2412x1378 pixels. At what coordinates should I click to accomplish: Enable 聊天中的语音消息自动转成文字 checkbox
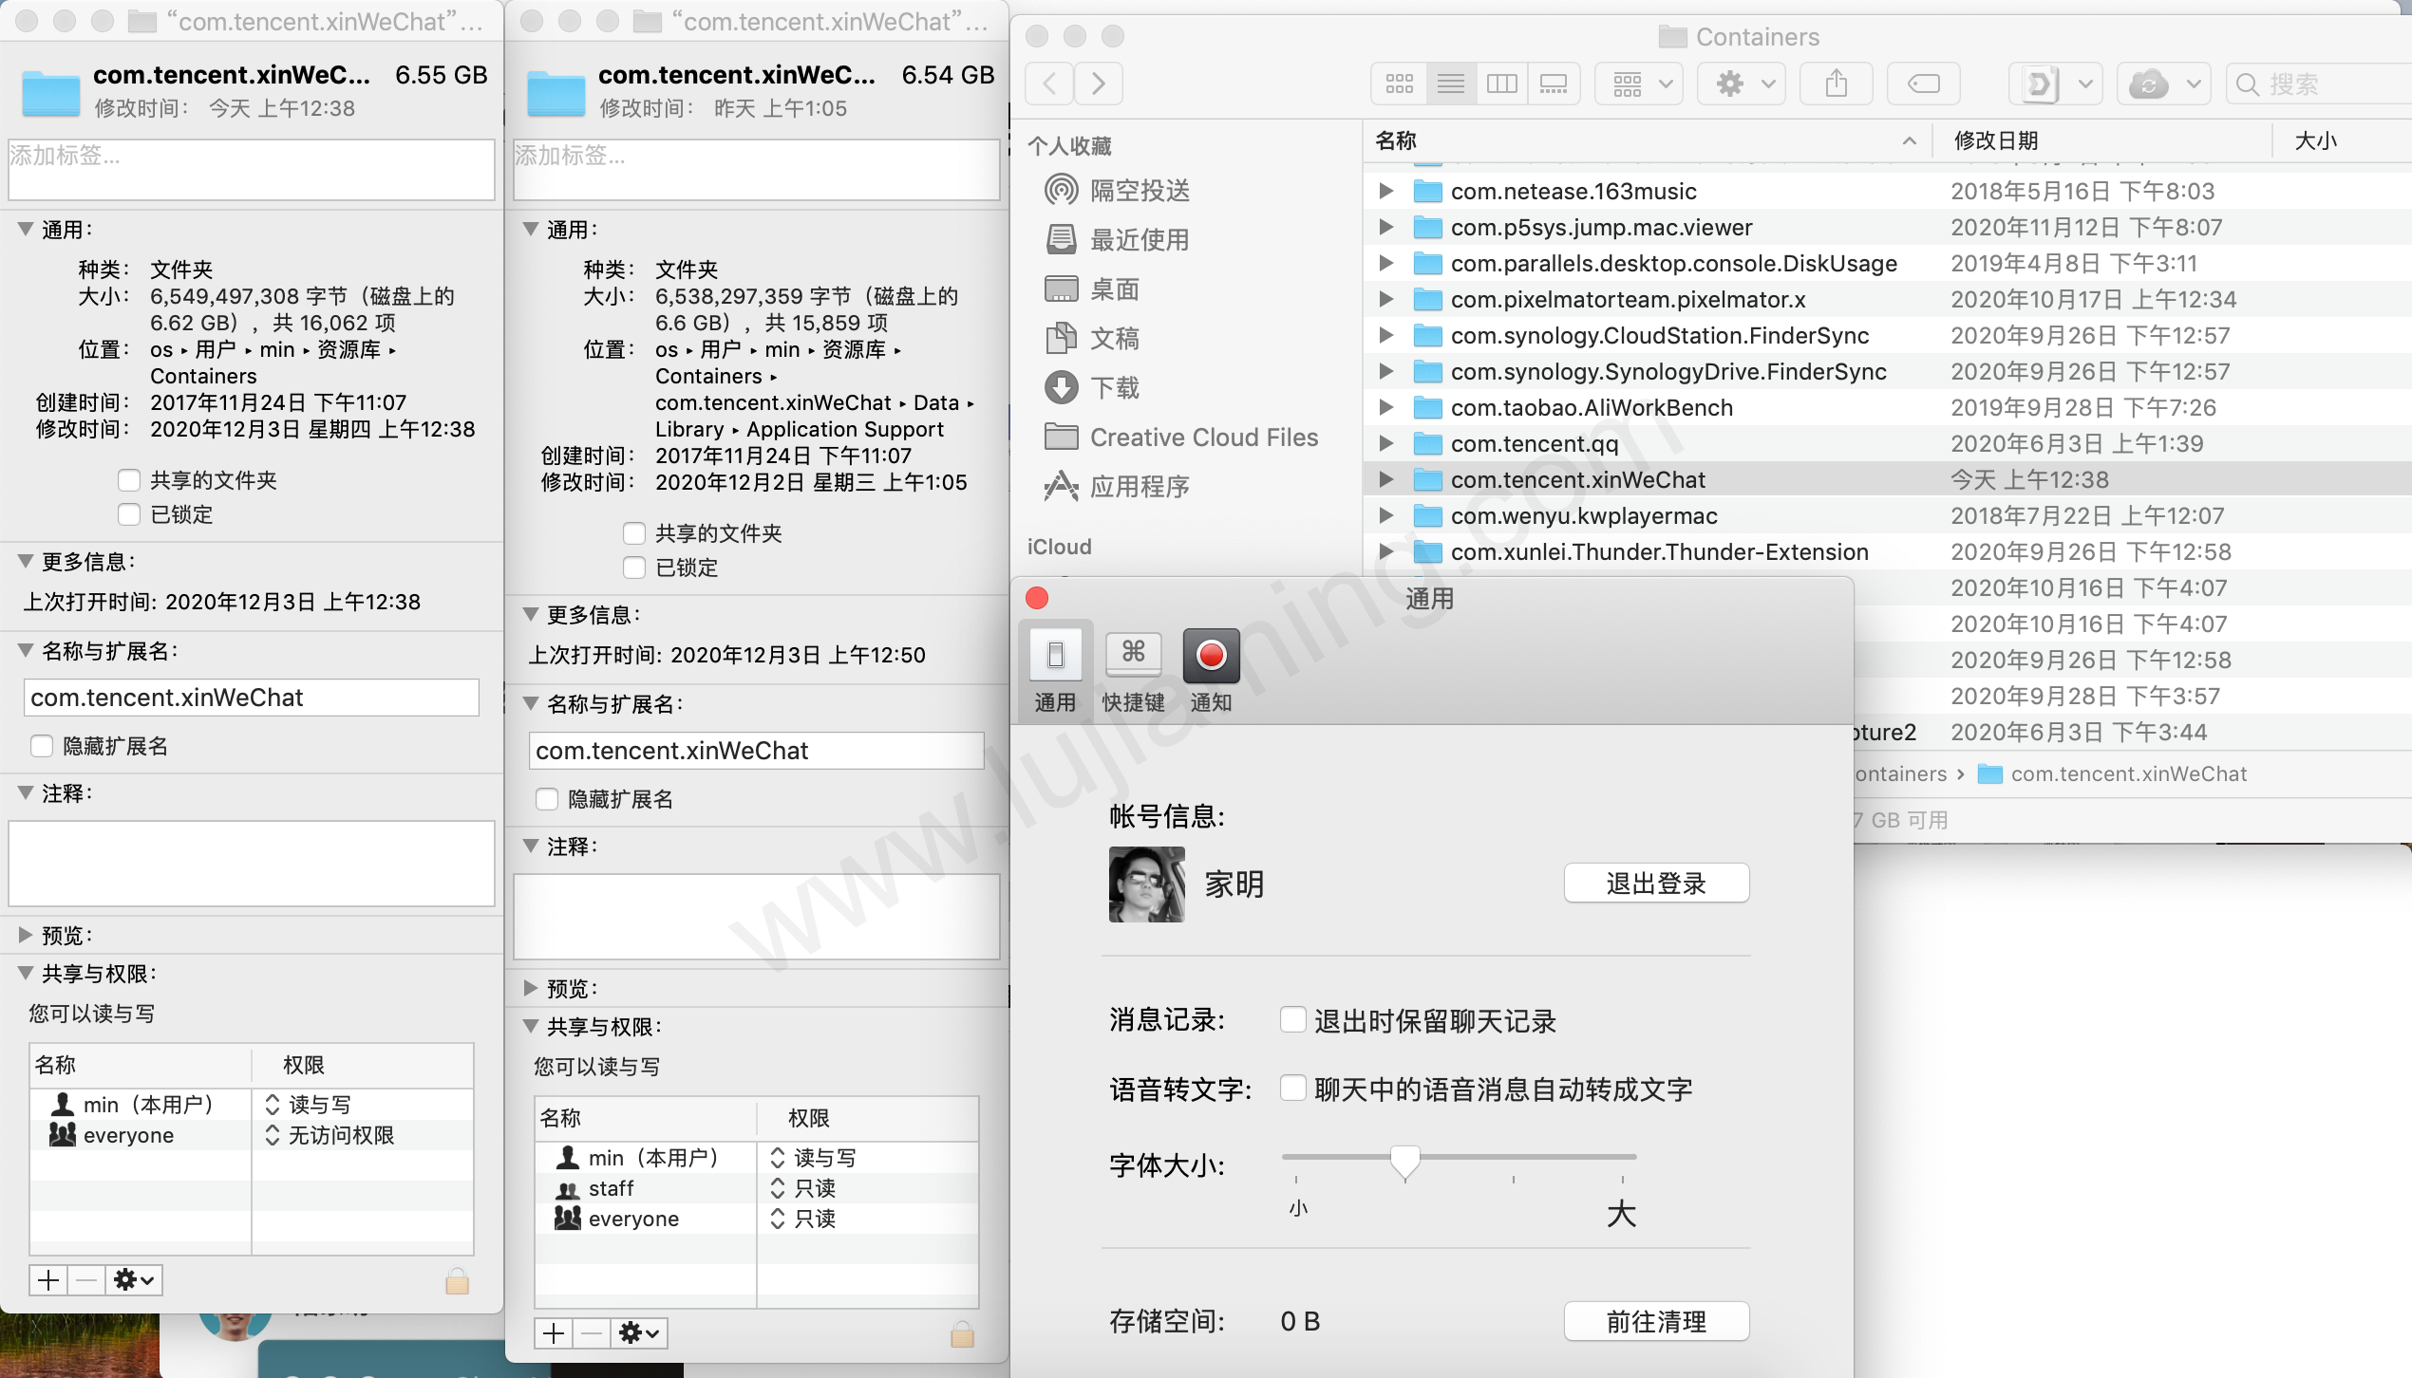point(1292,1088)
